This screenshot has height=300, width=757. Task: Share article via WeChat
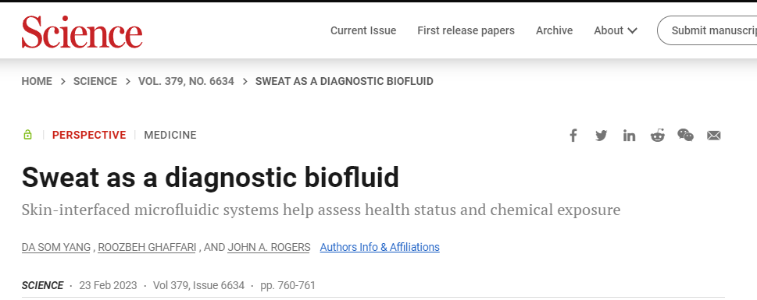click(x=686, y=136)
